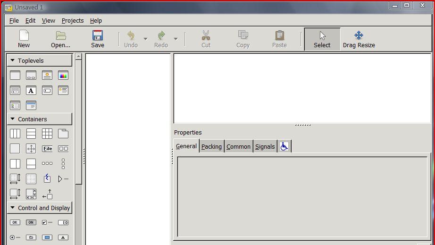Click the Redo toolbar button
Screen dimensions: 435x245
pyautogui.click(x=161, y=39)
